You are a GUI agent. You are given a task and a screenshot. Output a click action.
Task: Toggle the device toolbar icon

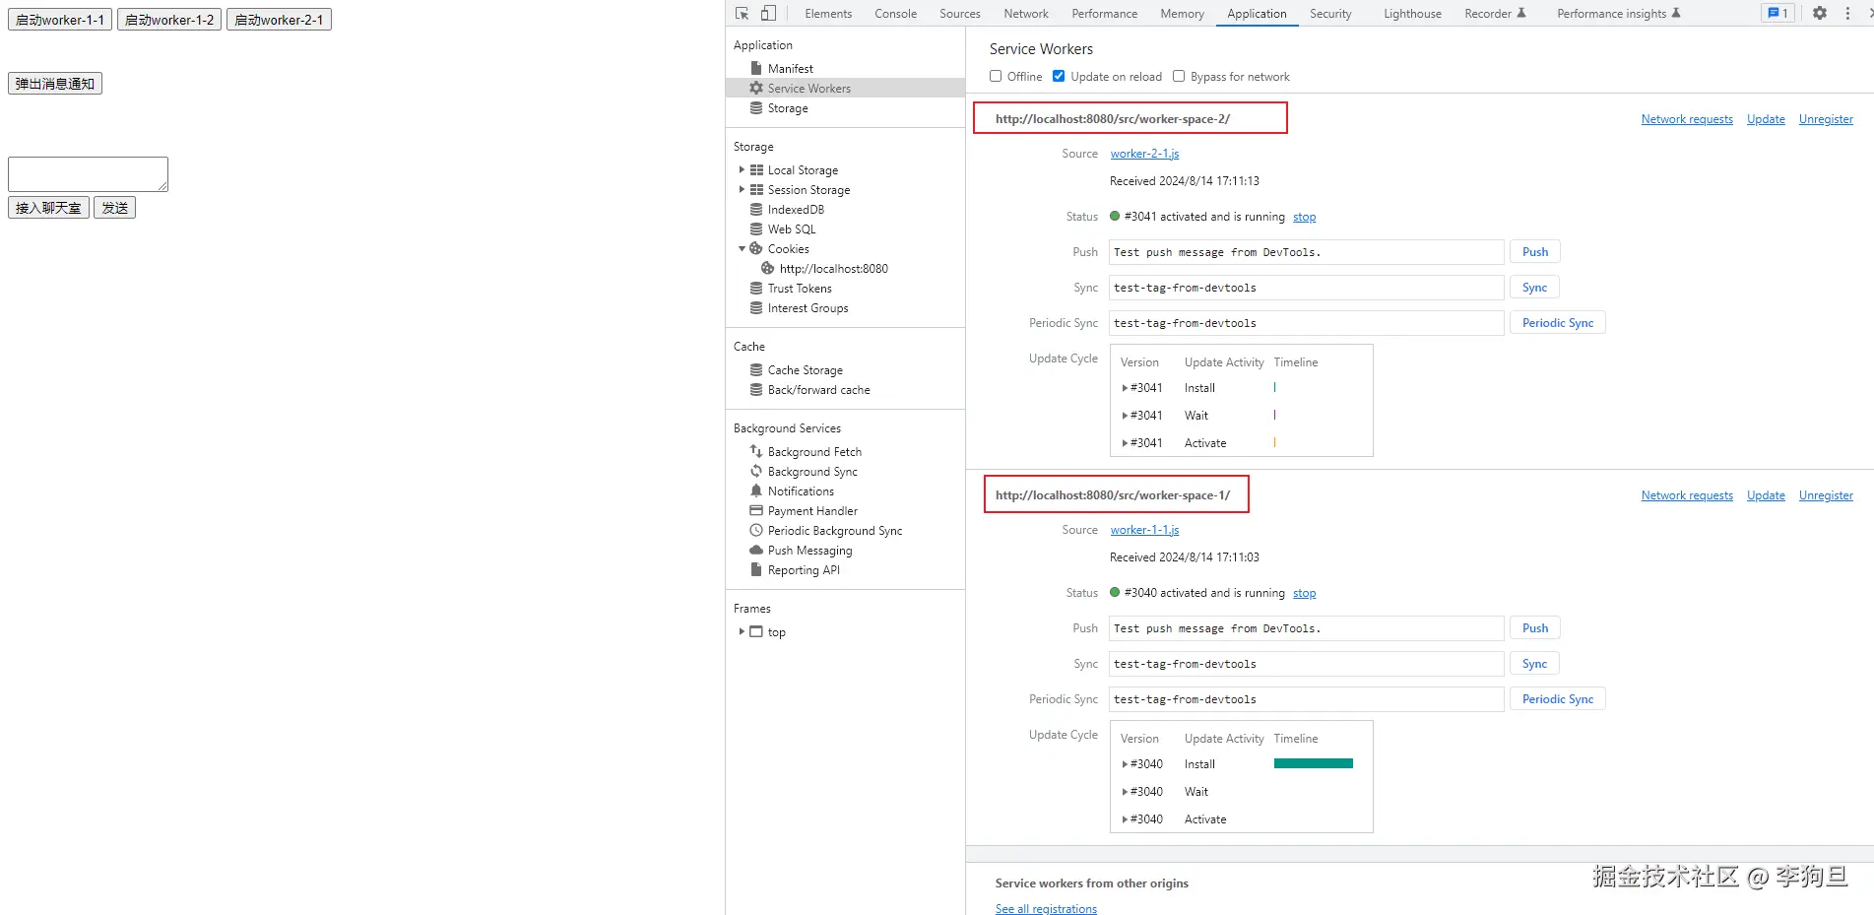[x=768, y=13]
